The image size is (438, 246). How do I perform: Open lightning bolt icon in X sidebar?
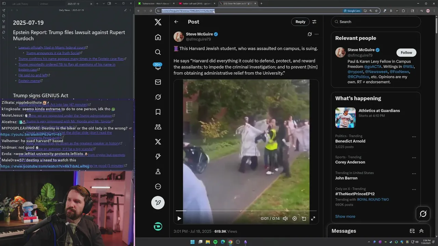158,156
